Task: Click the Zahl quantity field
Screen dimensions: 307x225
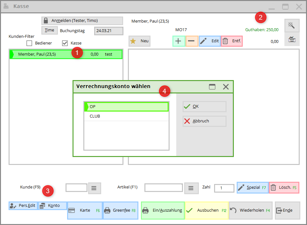Action: tap(224, 188)
